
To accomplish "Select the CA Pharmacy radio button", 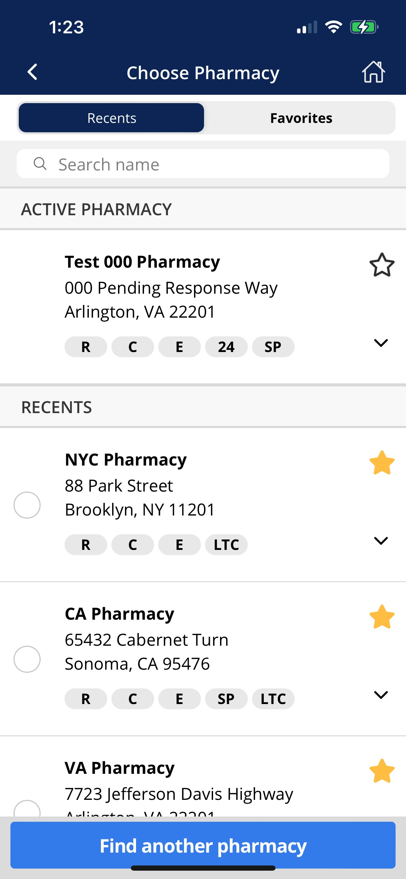I will click(x=27, y=659).
